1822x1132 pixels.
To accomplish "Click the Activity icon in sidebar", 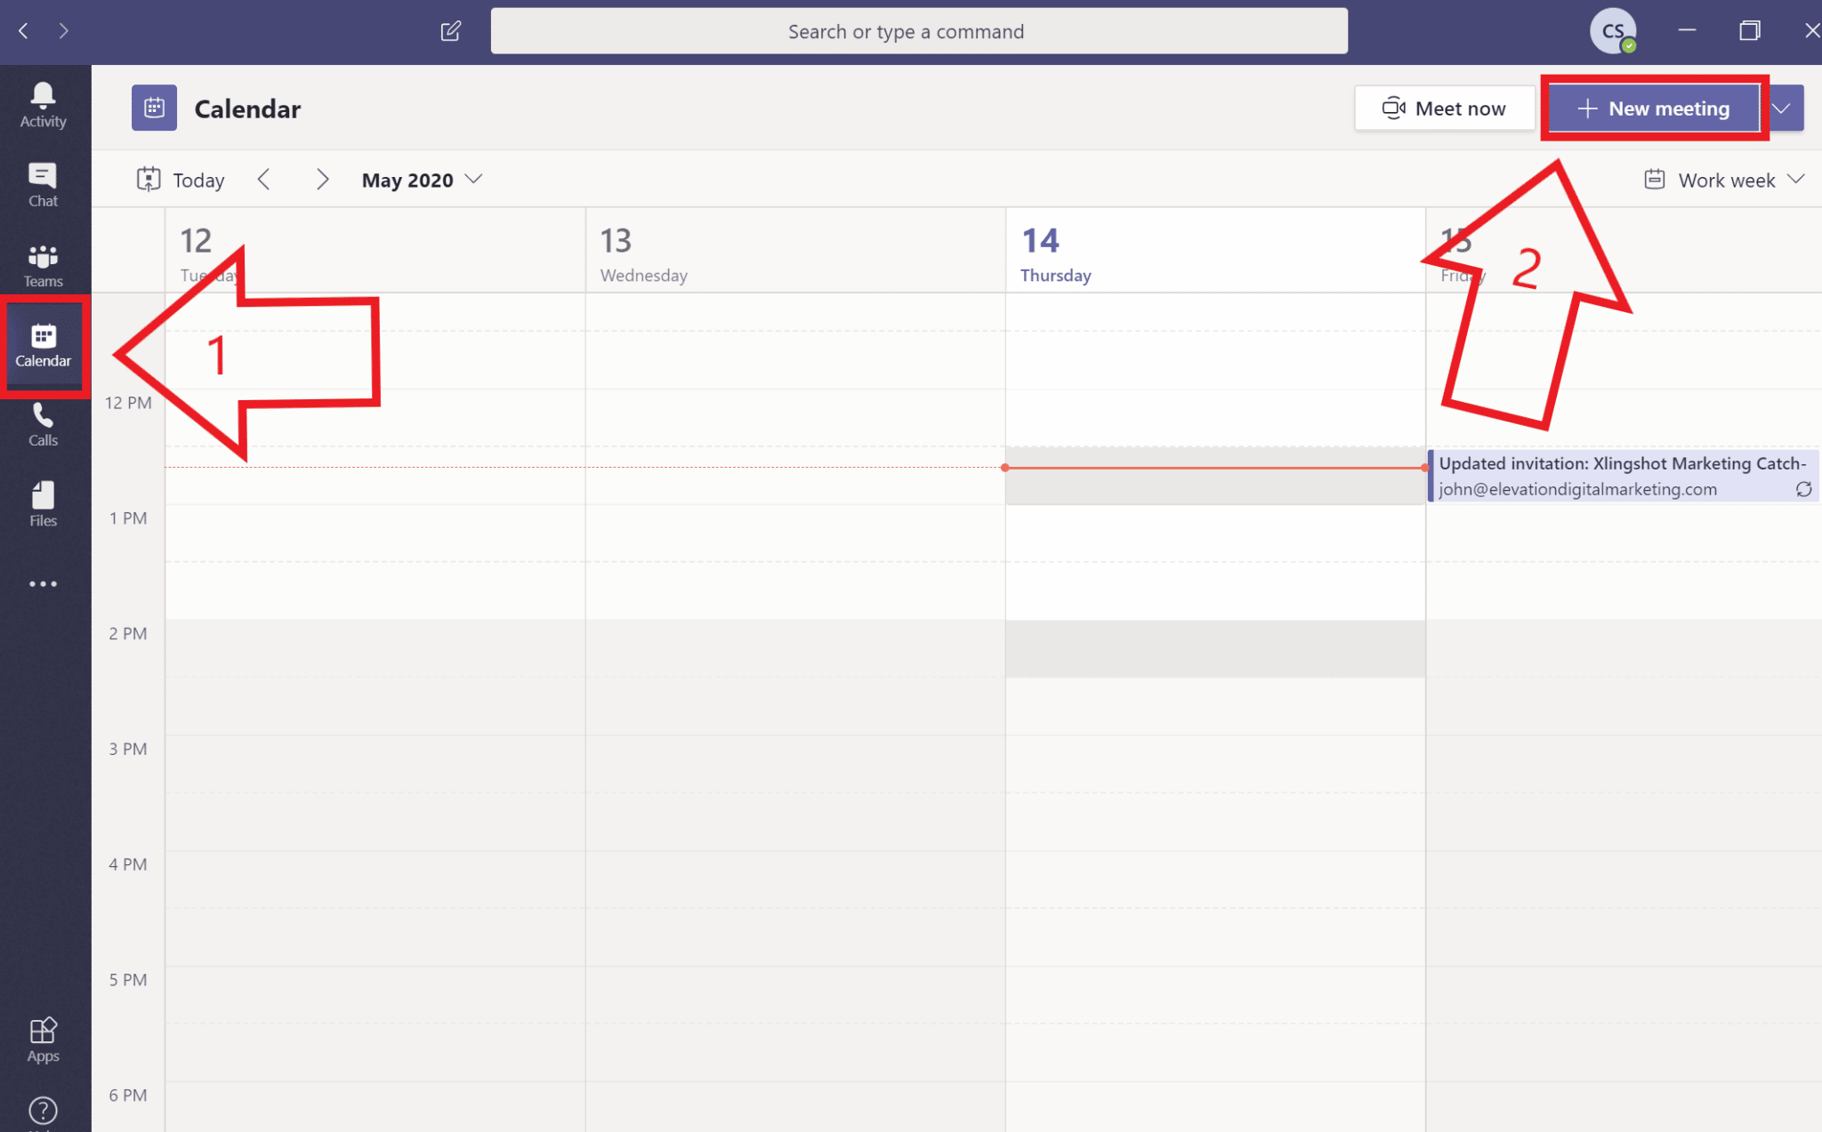I will click(x=44, y=97).
